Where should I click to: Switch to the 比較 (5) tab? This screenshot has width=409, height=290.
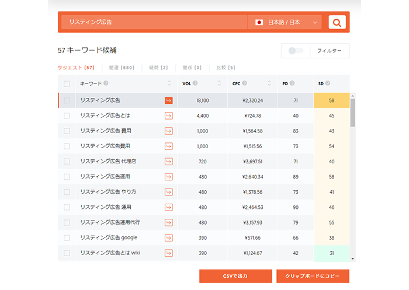(x=226, y=68)
